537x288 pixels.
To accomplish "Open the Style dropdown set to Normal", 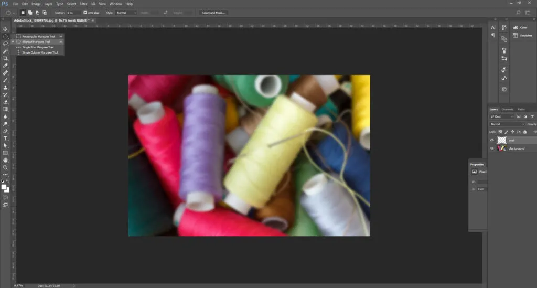I will tap(126, 13).
